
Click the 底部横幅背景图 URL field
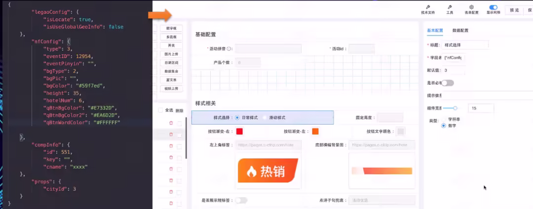[x=381, y=145]
